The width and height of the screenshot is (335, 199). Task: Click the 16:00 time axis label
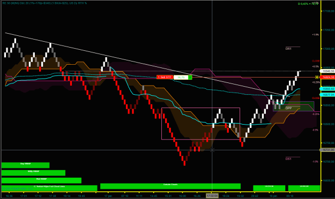click(182, 196)
